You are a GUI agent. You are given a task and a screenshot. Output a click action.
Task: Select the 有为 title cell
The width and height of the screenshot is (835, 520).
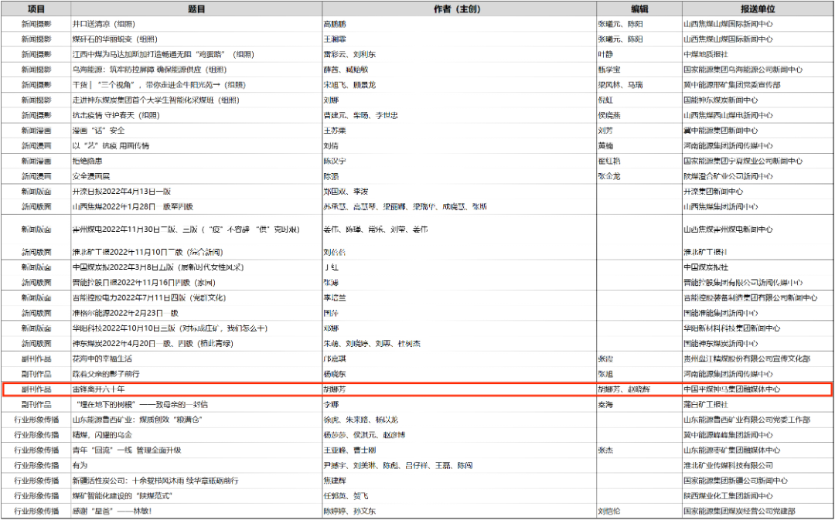[80, 465]
